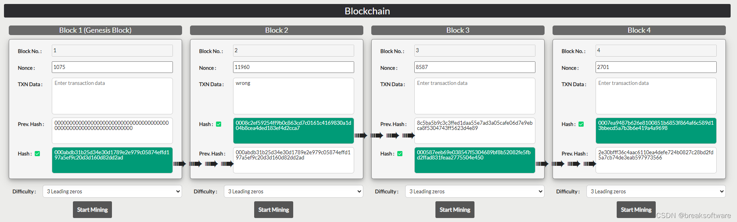Click the green hash starting 000587eeb6 in Block 3

475,160
